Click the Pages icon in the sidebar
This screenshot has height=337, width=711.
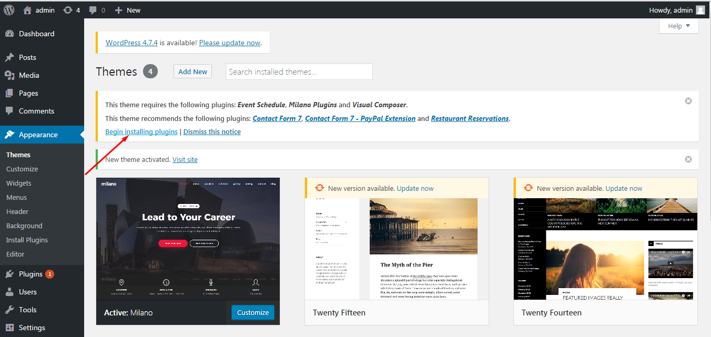[9, 93]
